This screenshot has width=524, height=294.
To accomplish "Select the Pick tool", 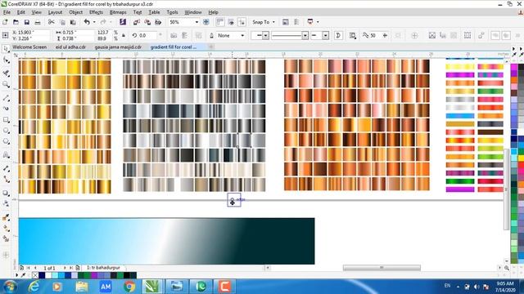I will tap(6, 49).
